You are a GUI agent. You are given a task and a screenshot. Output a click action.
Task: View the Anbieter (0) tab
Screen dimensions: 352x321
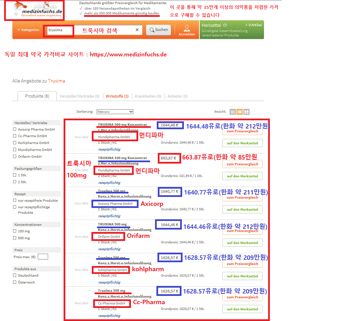click(x=178, y=96)
